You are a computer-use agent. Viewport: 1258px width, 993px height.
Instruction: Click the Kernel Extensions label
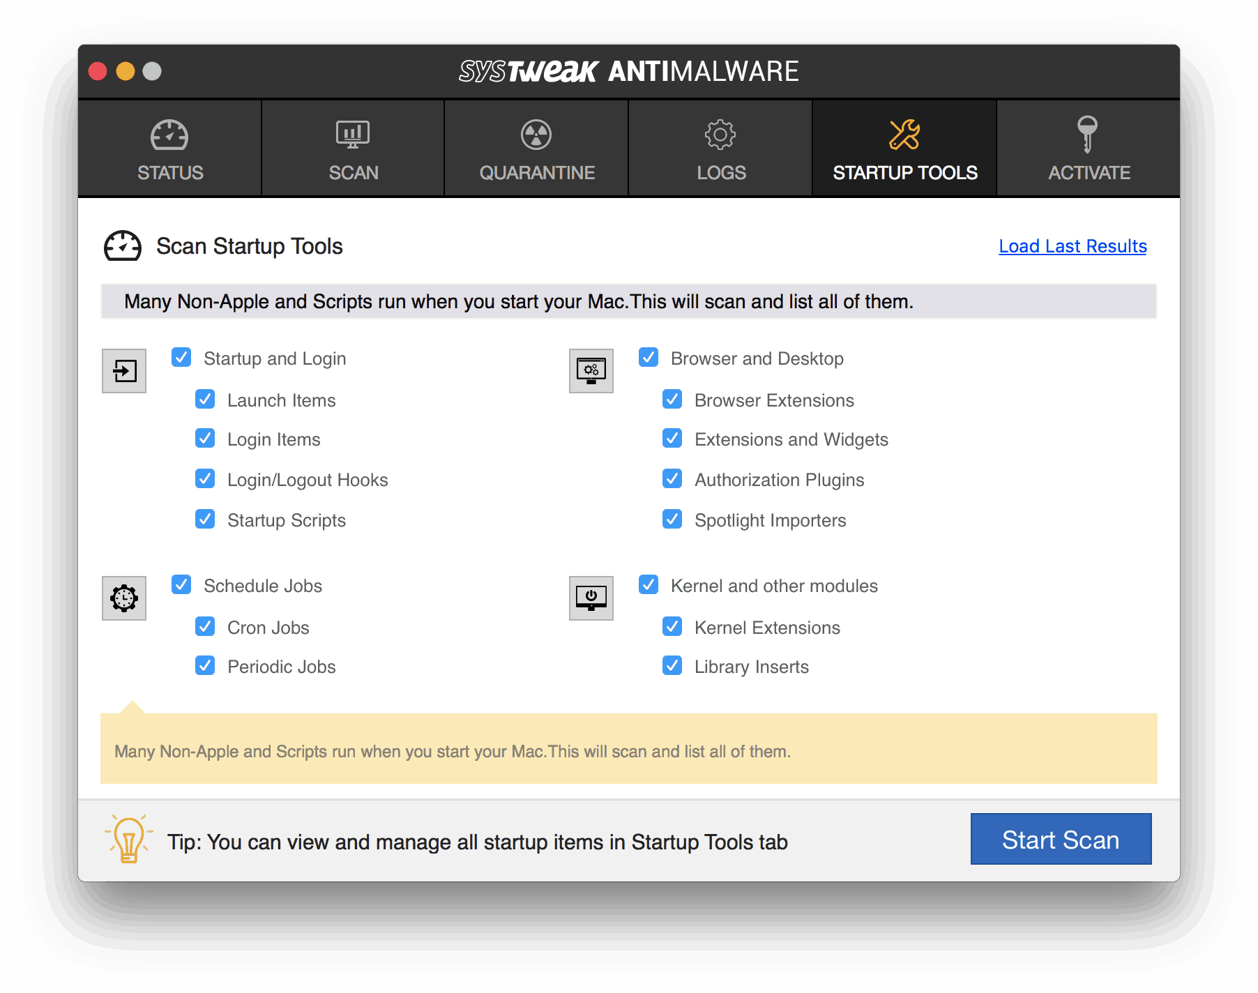click(x=767, y=628)
